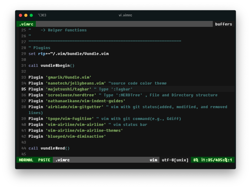Screen dimensions: 251x189
Task: Click the green maximize window button
Action: click(x=31, y=15)
